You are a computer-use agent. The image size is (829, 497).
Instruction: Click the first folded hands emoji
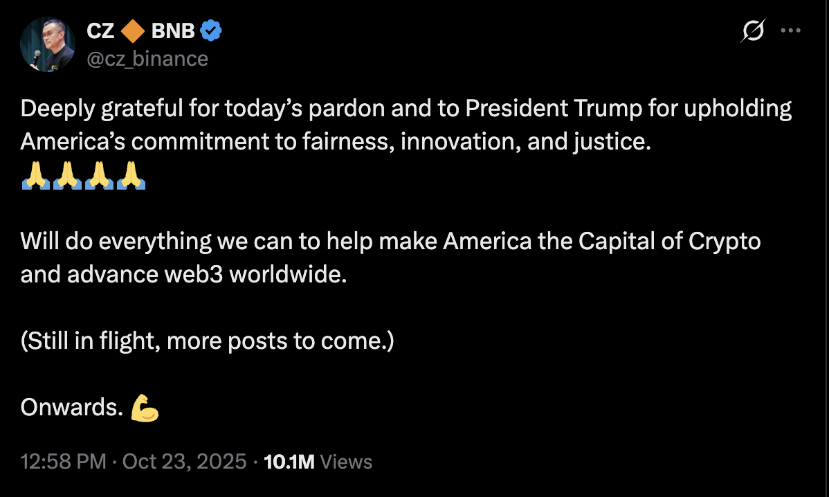click(36, 175)
